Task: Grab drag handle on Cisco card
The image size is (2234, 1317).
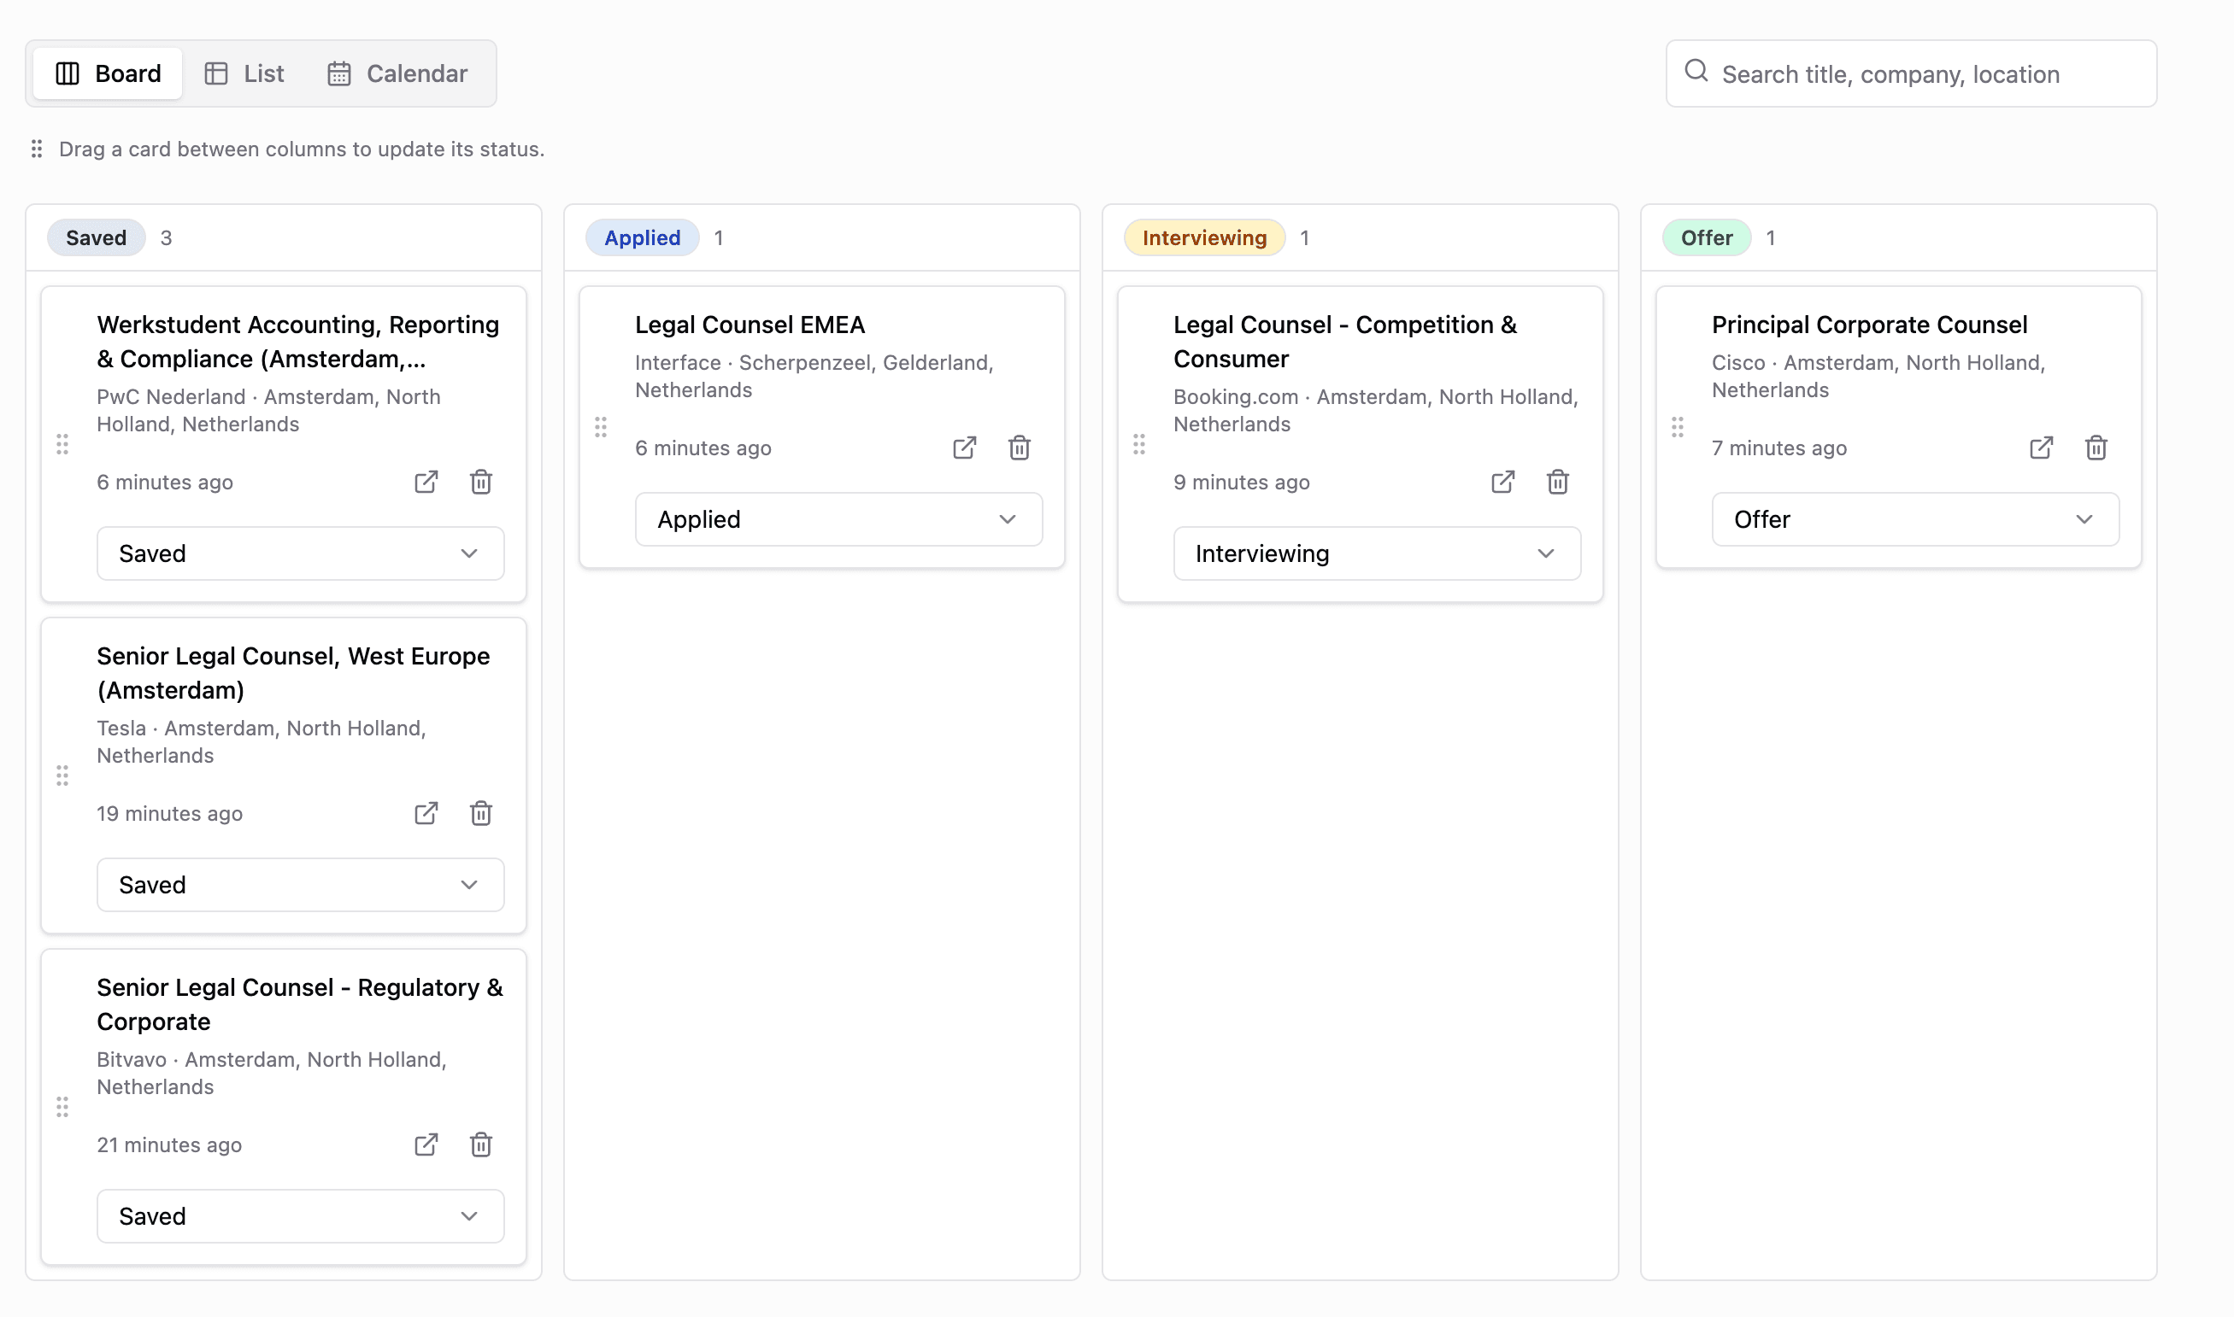Action: [x=1678, y=427]
